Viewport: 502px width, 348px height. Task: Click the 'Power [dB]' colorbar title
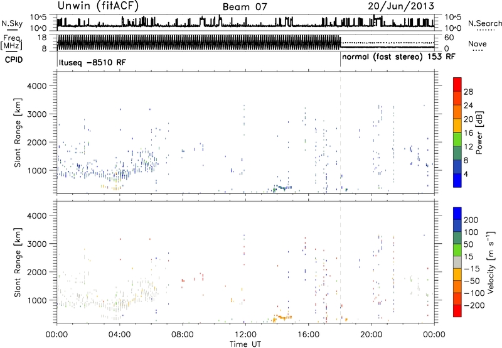pyautogui.click(x=479, y=133)
